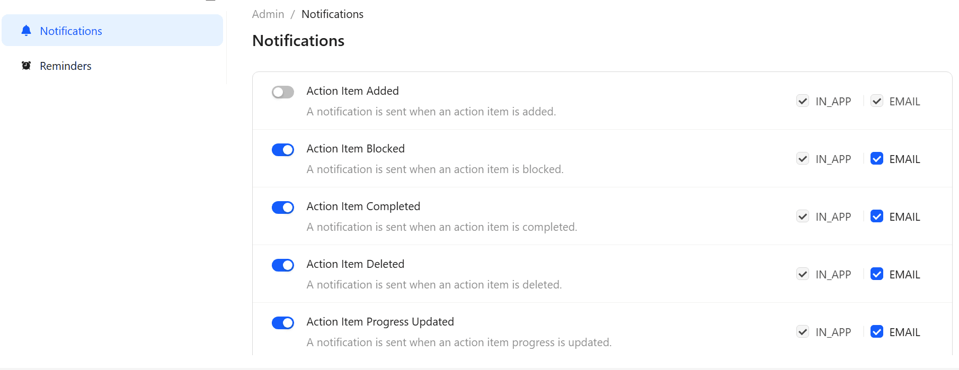Disable EMAIL for Action Item Progress Updated

877,331
